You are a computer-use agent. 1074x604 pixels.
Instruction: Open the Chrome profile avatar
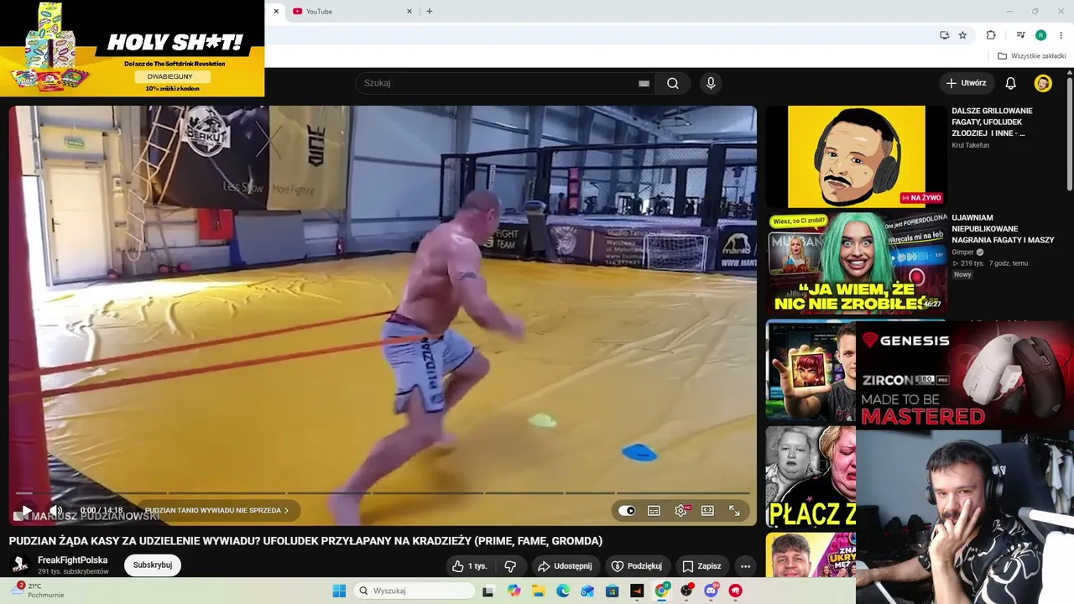pos(1040,35)
